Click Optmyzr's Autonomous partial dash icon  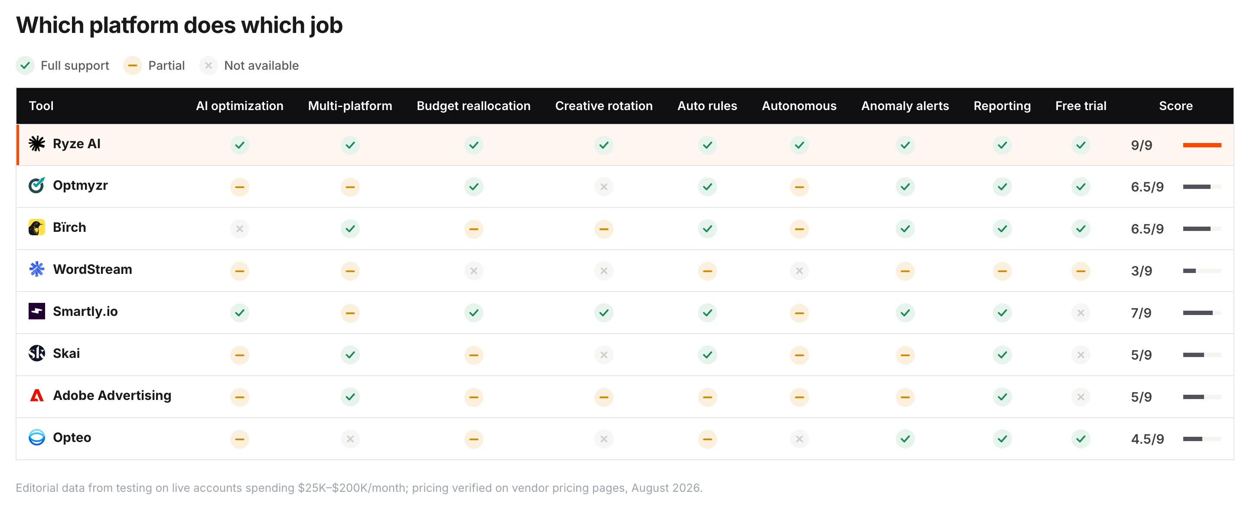[799, 187]
